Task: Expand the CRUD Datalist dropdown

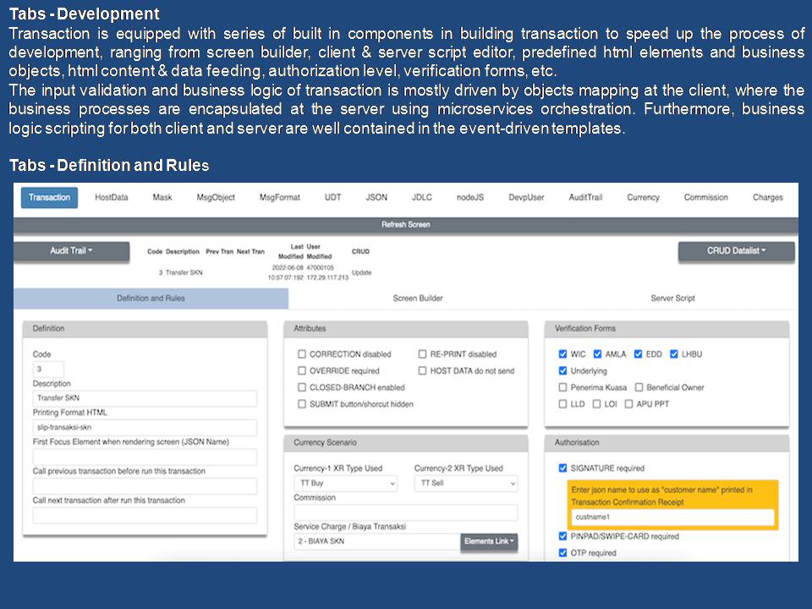Action: click(736, 251)
